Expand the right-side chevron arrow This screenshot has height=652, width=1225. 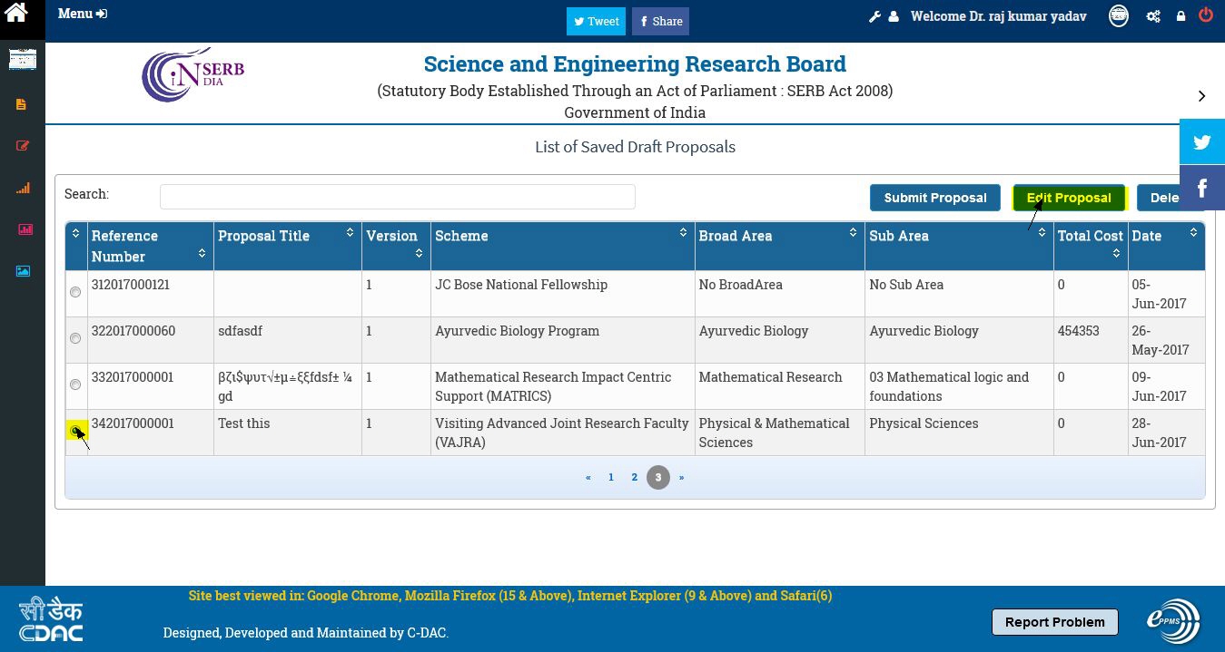tap(1201, 96)
